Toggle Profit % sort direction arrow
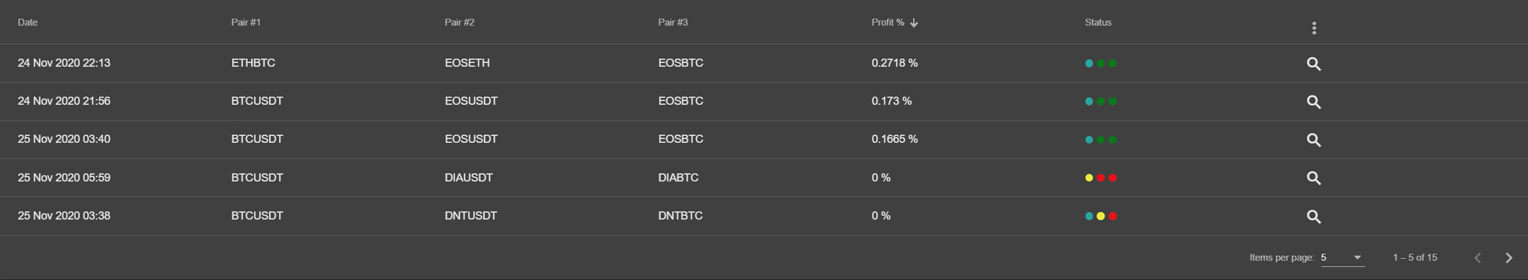The height and width of the screenshot is (280, 1528). (x=914, y=22)
